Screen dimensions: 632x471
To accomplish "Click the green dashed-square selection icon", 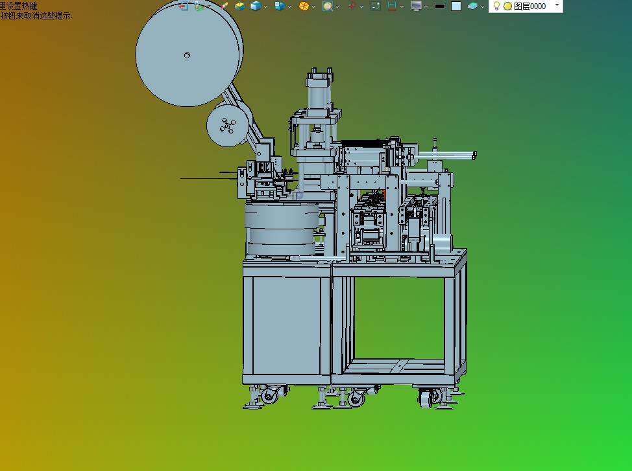I will (376, 6).
